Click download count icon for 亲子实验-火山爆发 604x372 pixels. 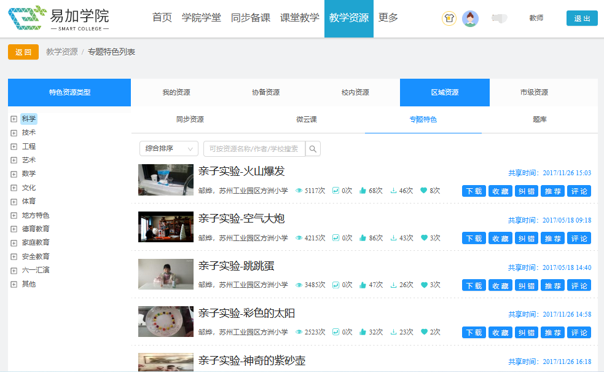click(393, 191)
